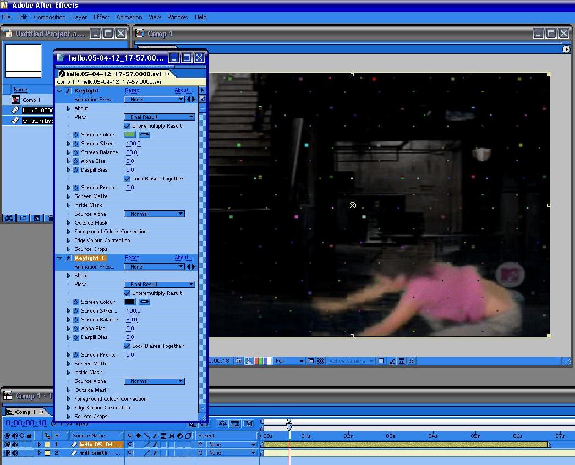575x465 pixels.
Task: Click the Screen Colour eyedropper under Keylight 1
Action: (144, 302)
